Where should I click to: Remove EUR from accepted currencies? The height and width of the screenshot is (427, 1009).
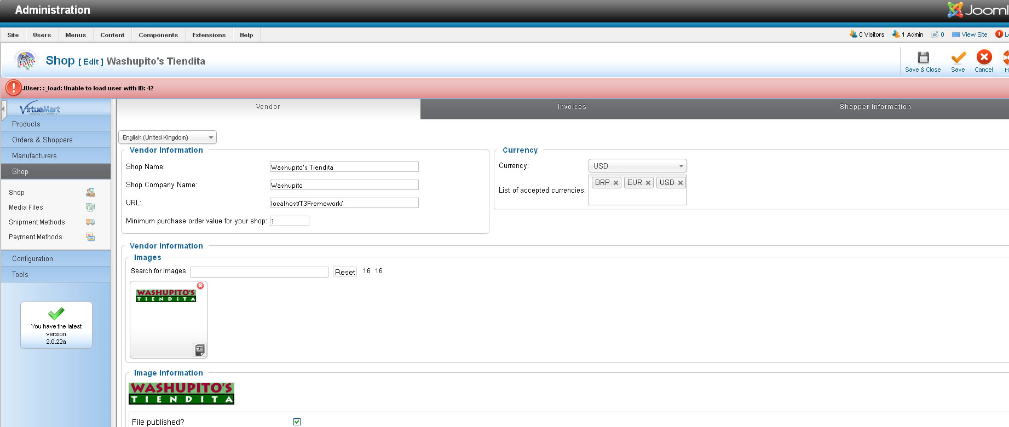[648, 183]
